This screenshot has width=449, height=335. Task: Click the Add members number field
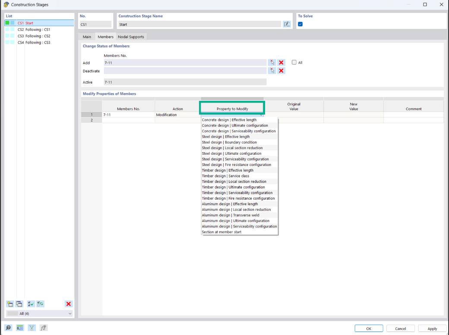pos(185,63)
